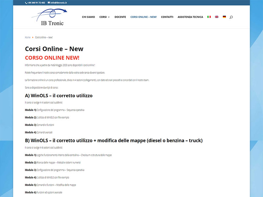Click 'Modulo 4) Comandi avanzati' line
Viewport: 263px width, 197px height.
[x=38, y=132]
